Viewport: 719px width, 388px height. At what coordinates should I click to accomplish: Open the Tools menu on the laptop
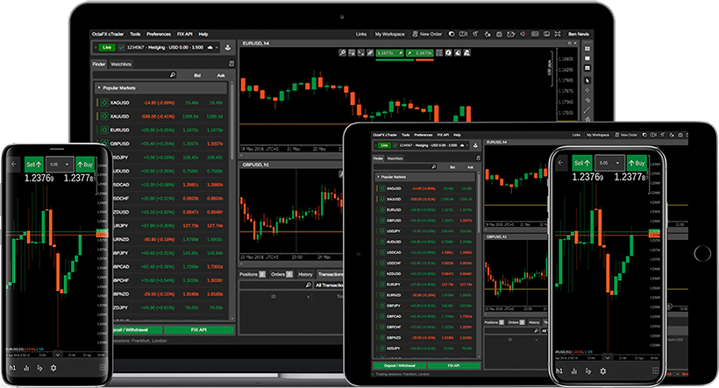pos(135,34)
